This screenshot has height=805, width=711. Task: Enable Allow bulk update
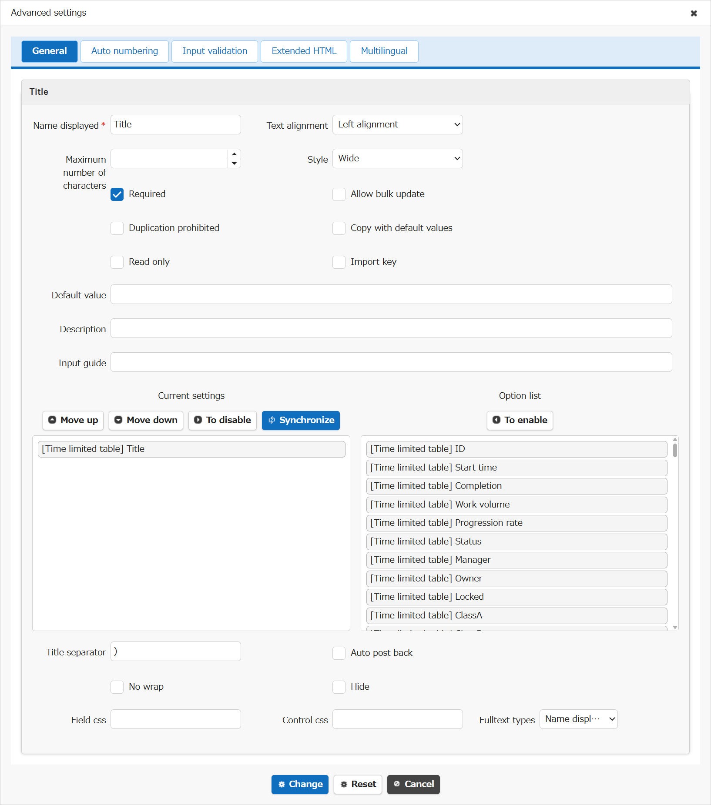click(x=339, y=194)
